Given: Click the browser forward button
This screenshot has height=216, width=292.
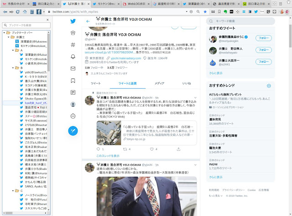Looking at the screenshot, I should pos(11,12).
